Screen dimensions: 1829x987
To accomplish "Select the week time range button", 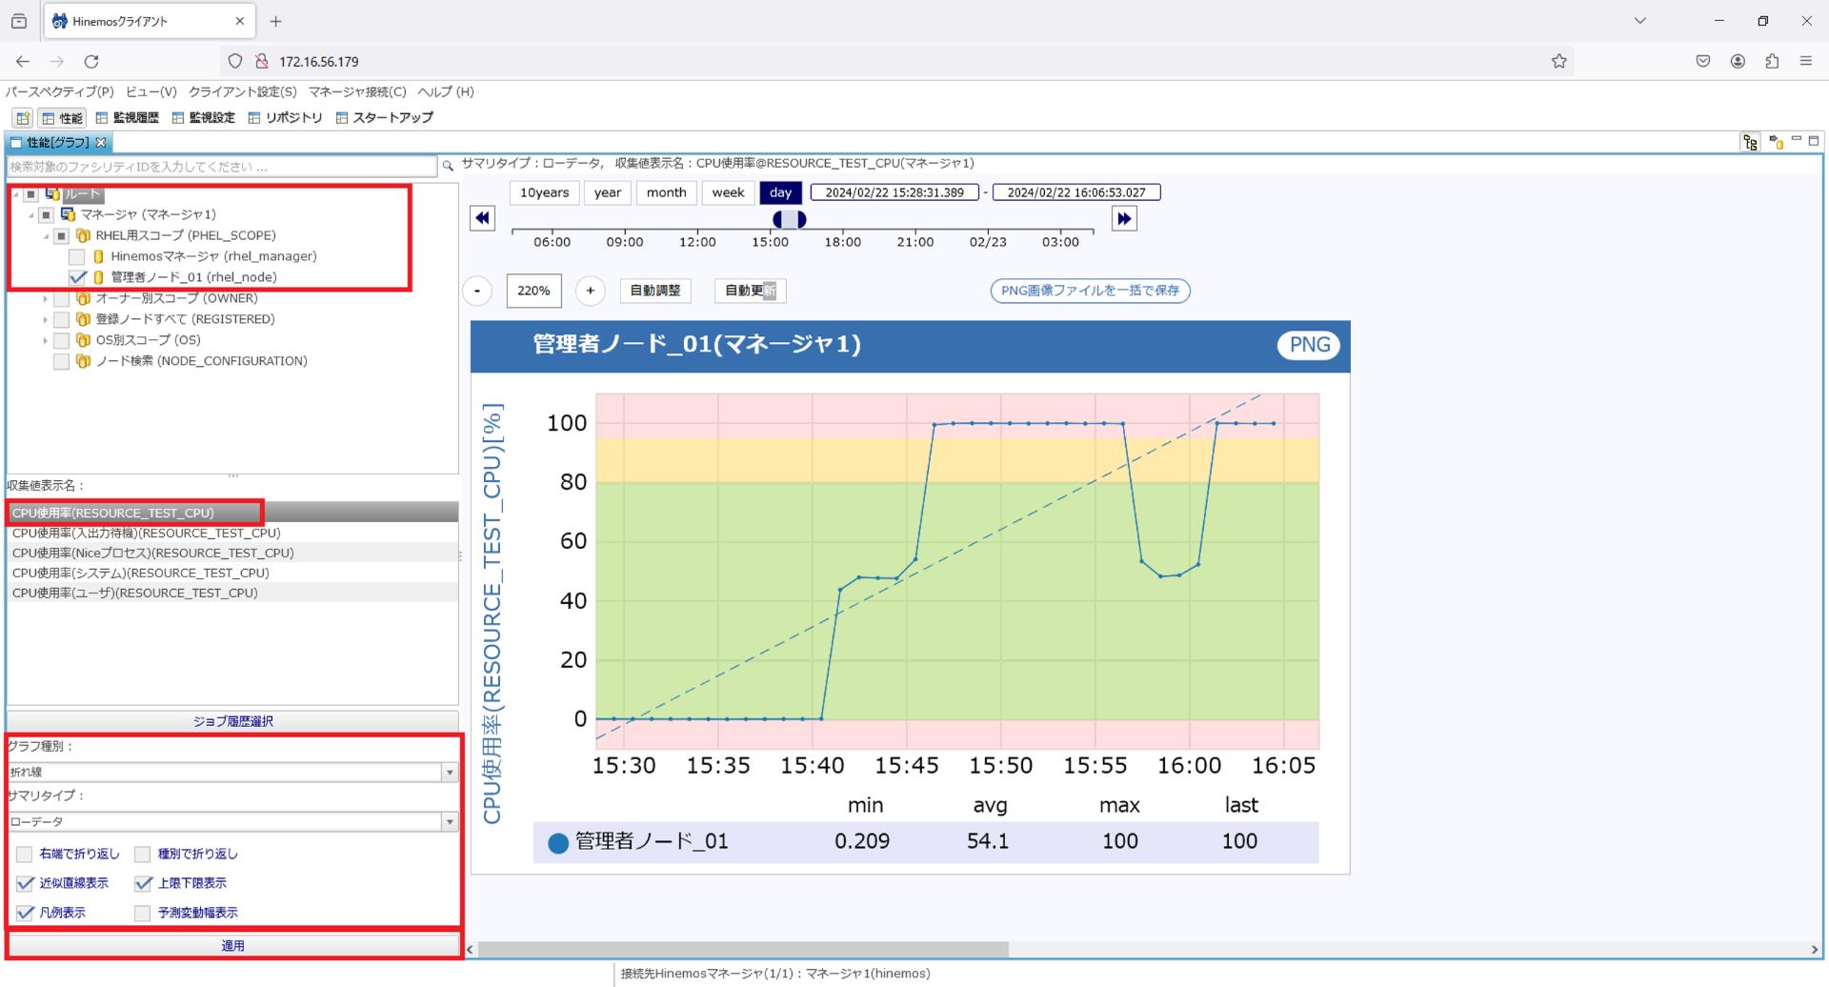I will point(728,192).
